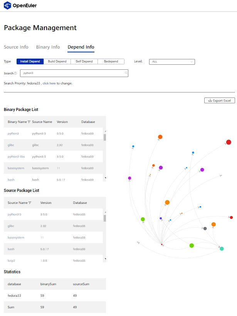Select the Bedepend type option
Screen dimensions: 237x316
coord(111,61)
